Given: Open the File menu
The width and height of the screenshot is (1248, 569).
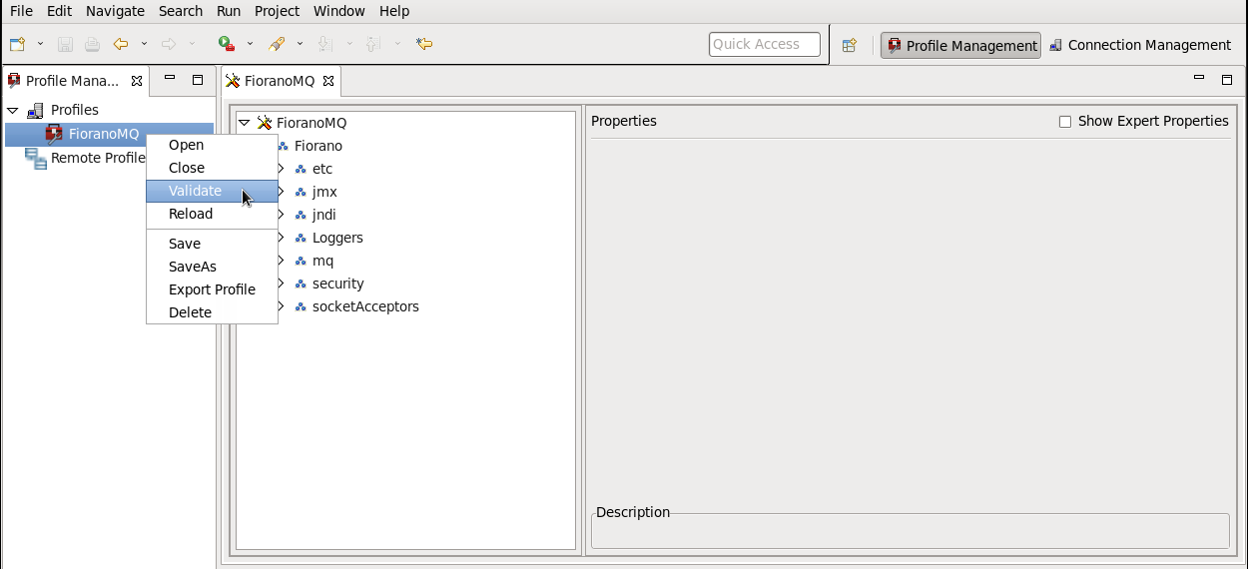Looking at the screenshot, I should pos(21,11).
